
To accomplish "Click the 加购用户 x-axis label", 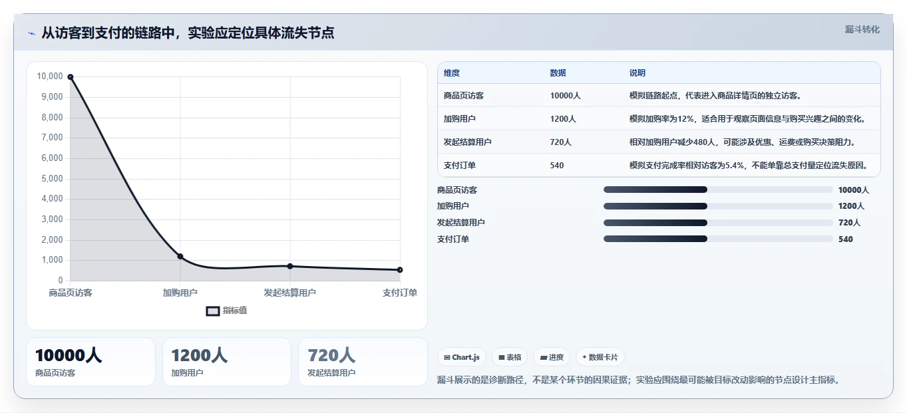I will click(180, 293).
